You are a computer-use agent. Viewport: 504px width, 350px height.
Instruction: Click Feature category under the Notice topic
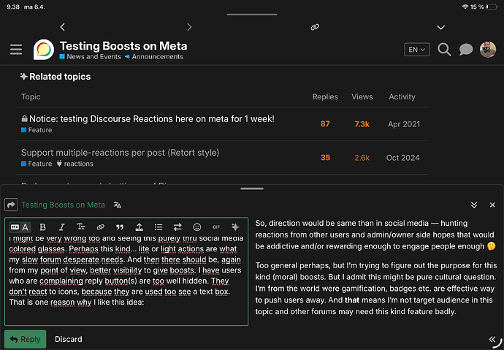pos(37,130)
